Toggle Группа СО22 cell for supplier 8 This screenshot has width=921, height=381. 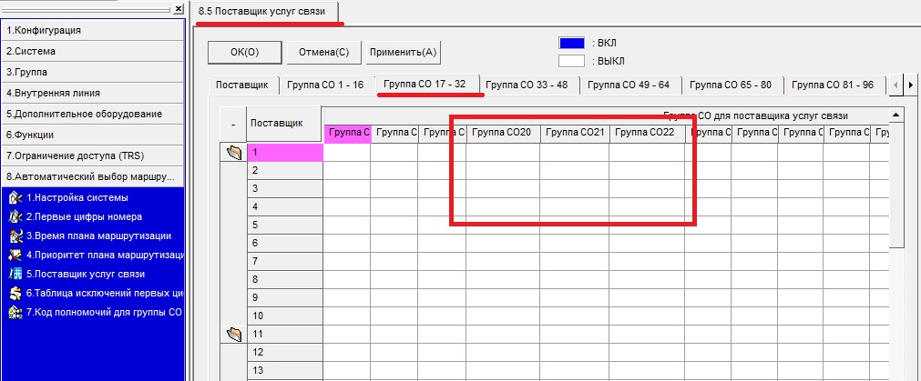648,279
